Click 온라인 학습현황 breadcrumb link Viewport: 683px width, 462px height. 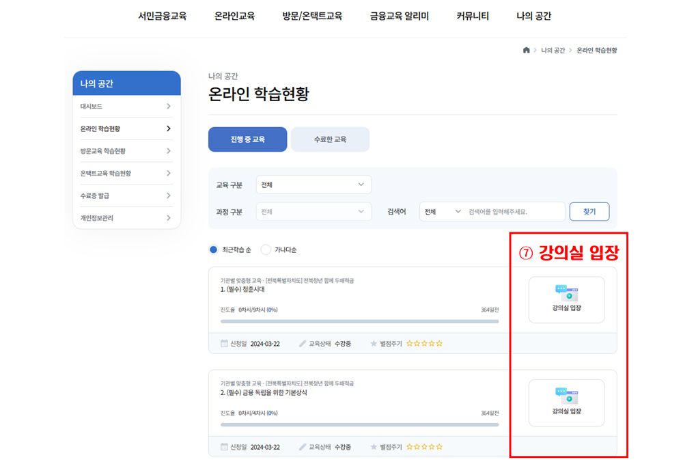tap(597, 51)
